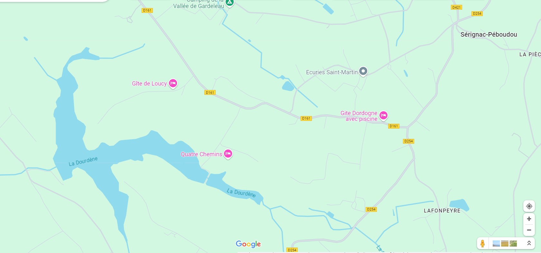This screenshot has width=541, height=253.
Task: Open the Gite Dordogne avec piscine pin
Action: [383, 115]
